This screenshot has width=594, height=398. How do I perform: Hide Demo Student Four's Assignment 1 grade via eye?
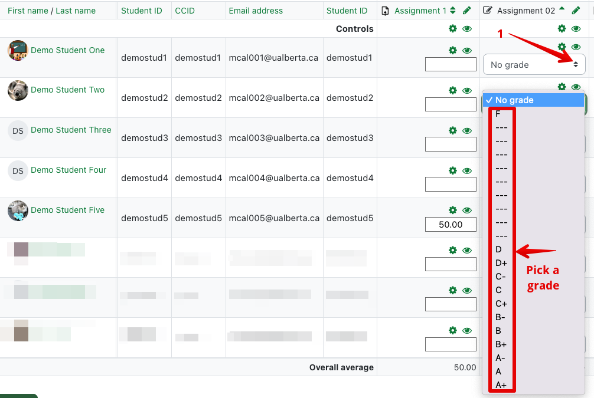tap(467, 171)
